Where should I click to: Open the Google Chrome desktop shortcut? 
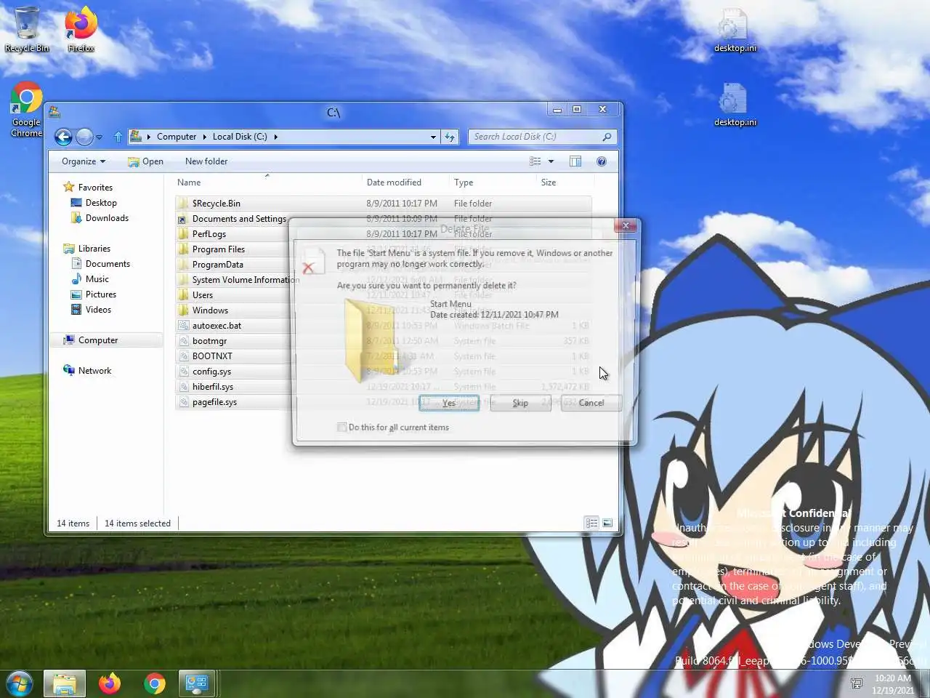[27, 109]
